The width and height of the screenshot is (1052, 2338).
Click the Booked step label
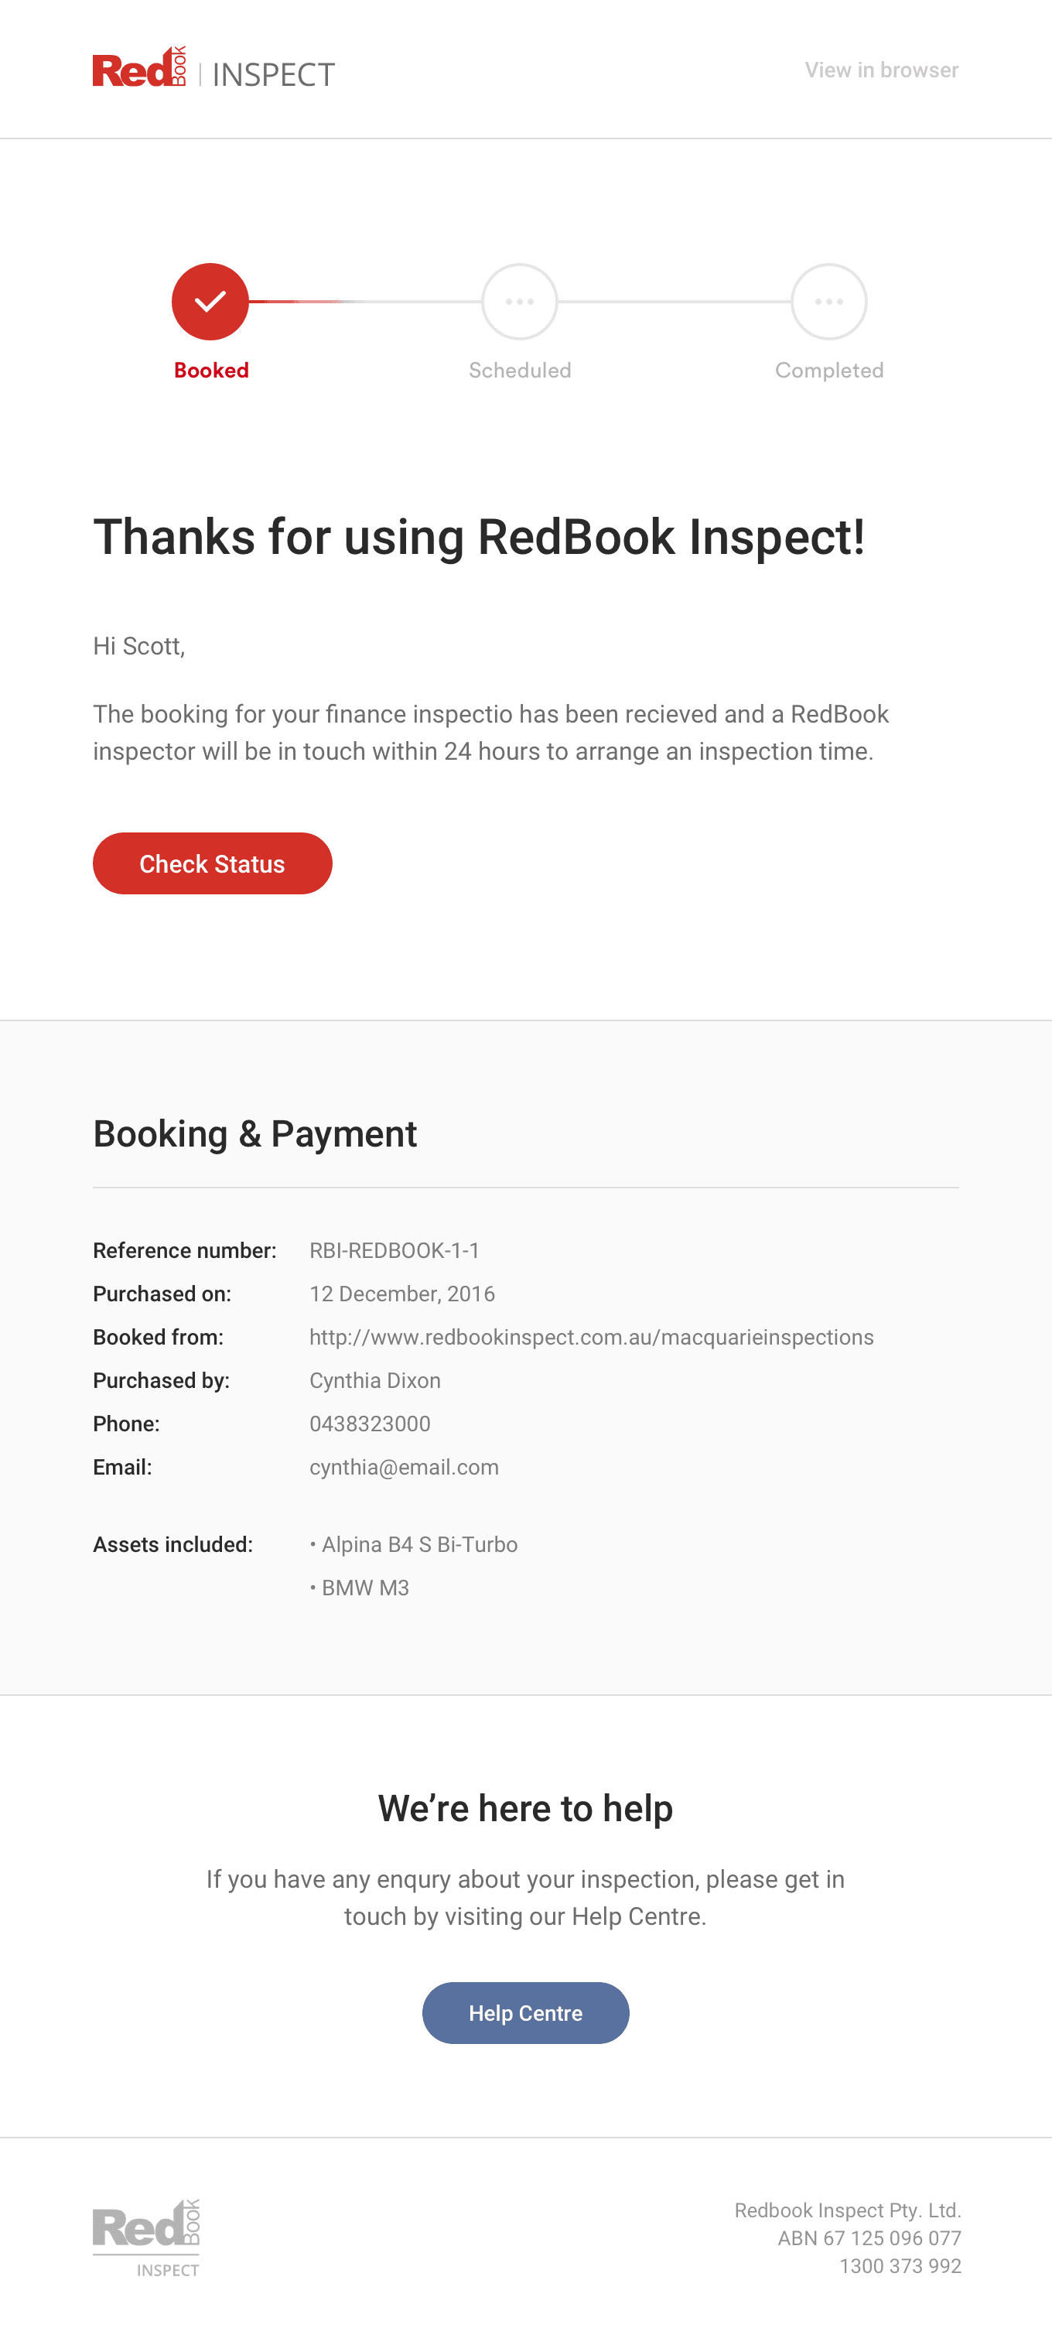[x=211, y=371]
